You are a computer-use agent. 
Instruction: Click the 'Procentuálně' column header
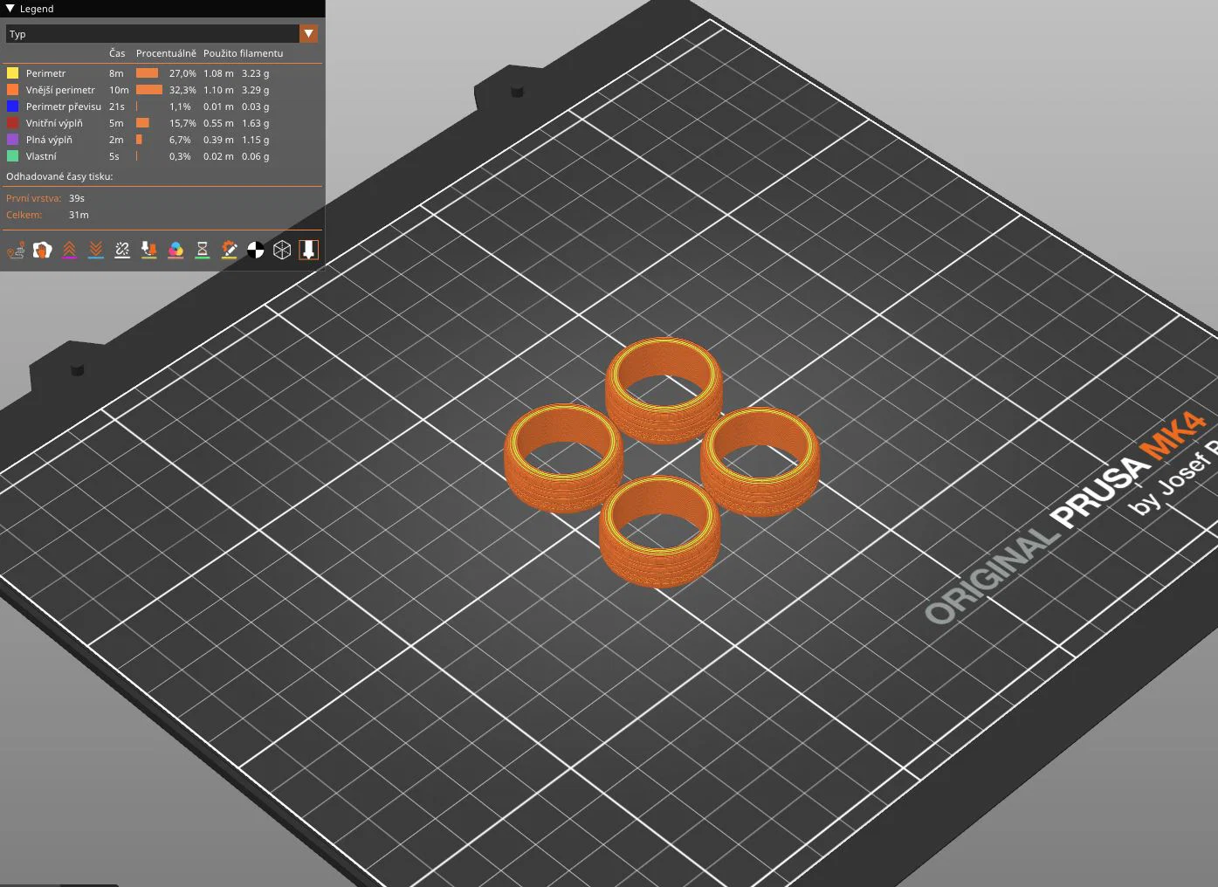pyautogui.click(x=166, y=53)
